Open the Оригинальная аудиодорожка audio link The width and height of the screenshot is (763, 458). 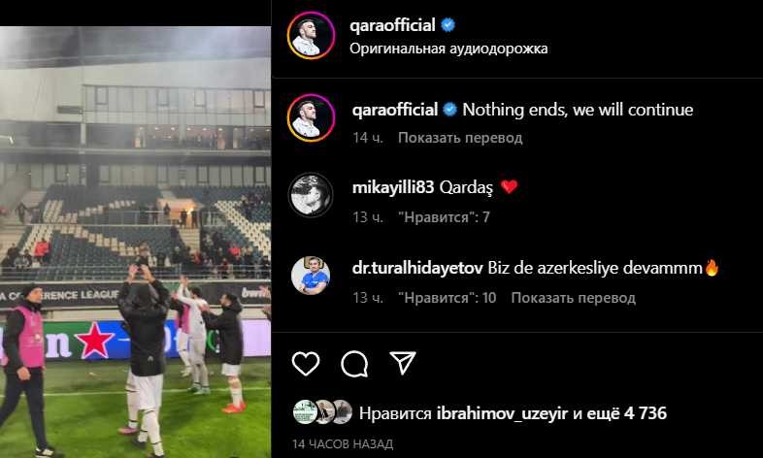click(448, 49)
